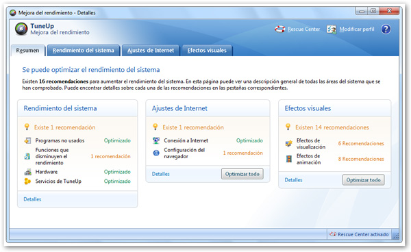Open the Rendimiento del sistema tab
The width and height of the screenshot is (411, 252).
tap(84, 50)
